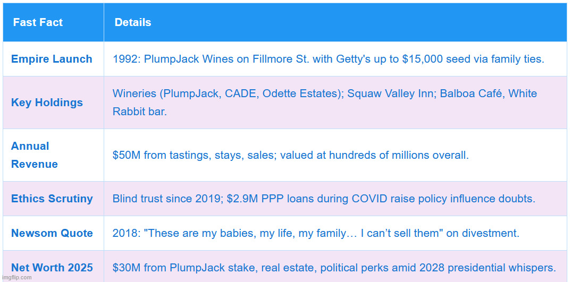Click the "Details" column header
This screenshot has width=571, height=282.
tap(133, 22)
